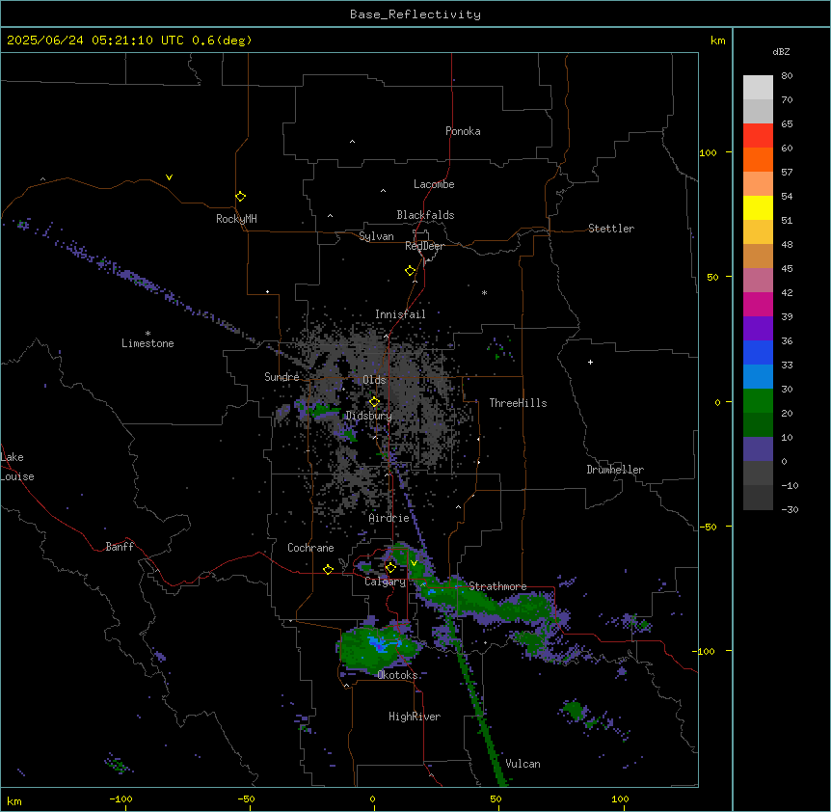
Task: Click the white asterisk above the Limestone label
Action: pos(147,334)
